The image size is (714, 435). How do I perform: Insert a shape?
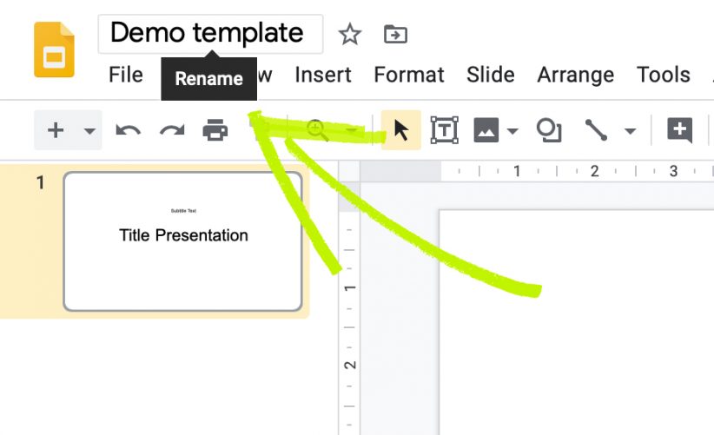[x=549, y=130]
